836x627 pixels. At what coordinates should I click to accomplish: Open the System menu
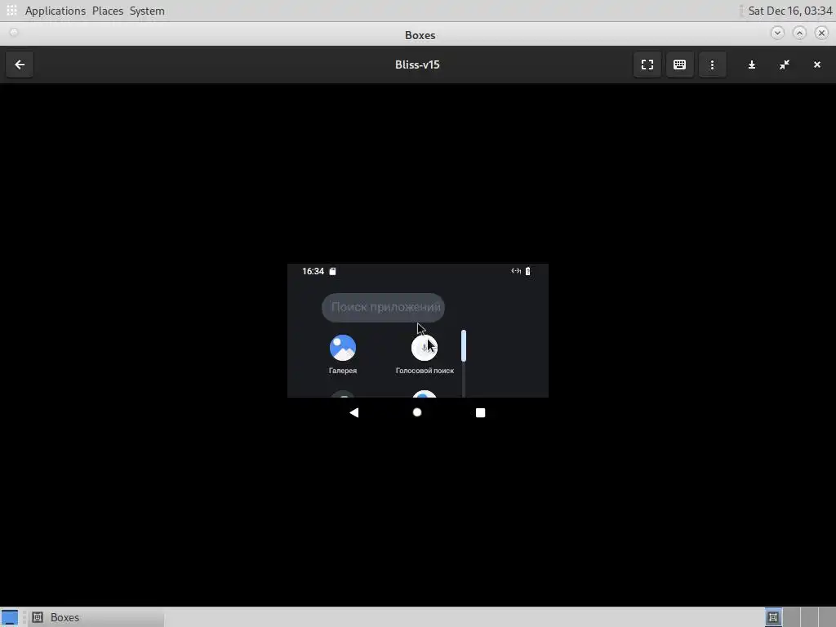(147, 11)
